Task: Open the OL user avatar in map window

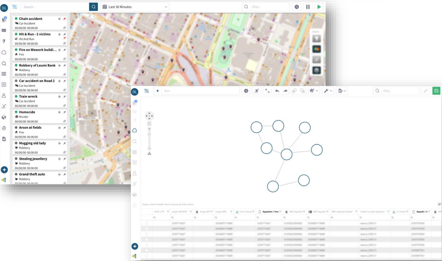Action: (x=4, y=8)
